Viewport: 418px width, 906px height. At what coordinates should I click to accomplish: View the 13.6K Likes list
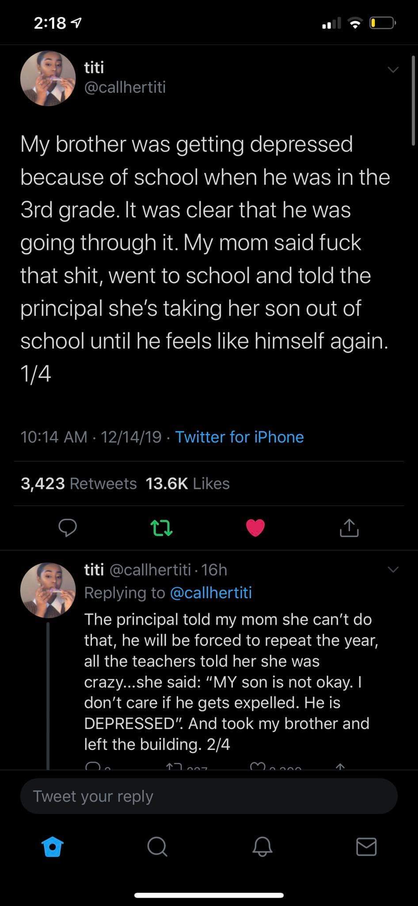pos(187,484)
